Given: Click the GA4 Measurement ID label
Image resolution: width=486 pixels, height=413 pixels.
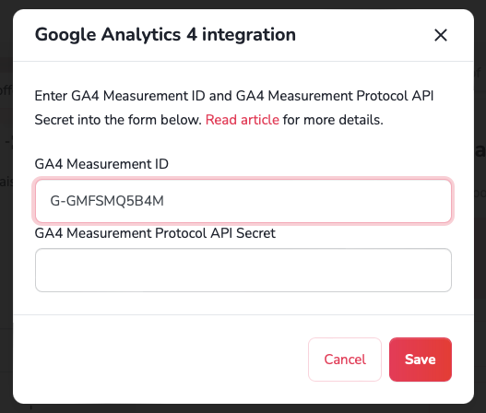Looking at the screenshot, I should (x=101, y=164).
